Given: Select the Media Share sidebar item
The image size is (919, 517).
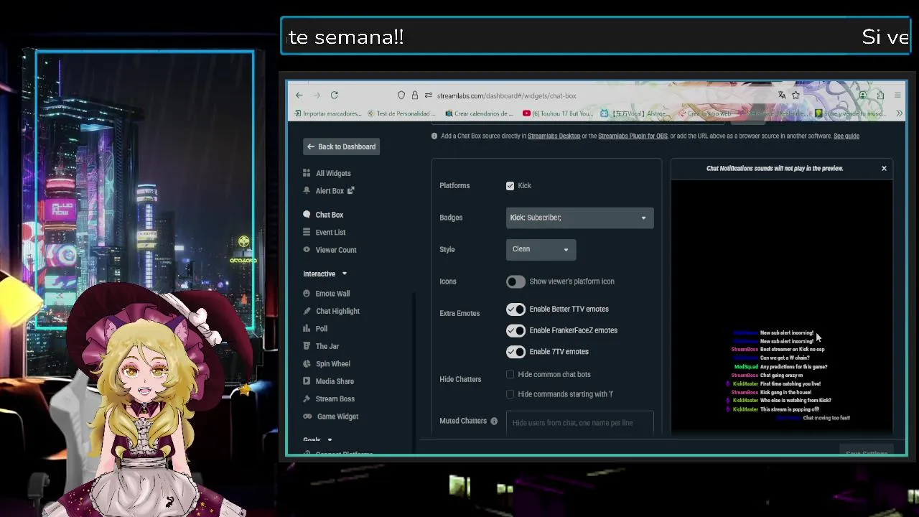Looking at the screenshot, I should click(335, 381).
